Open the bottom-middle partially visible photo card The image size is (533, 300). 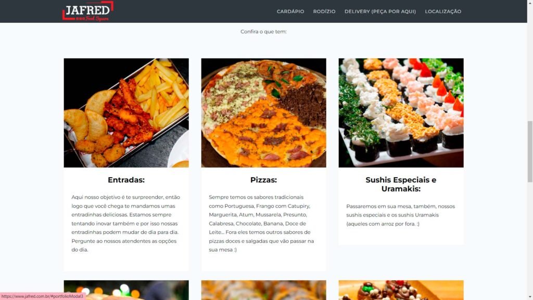pyautogui.click(x=263, y=290)
